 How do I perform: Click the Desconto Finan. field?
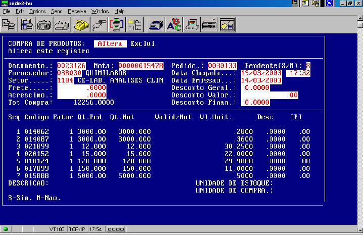click(255, 103)
